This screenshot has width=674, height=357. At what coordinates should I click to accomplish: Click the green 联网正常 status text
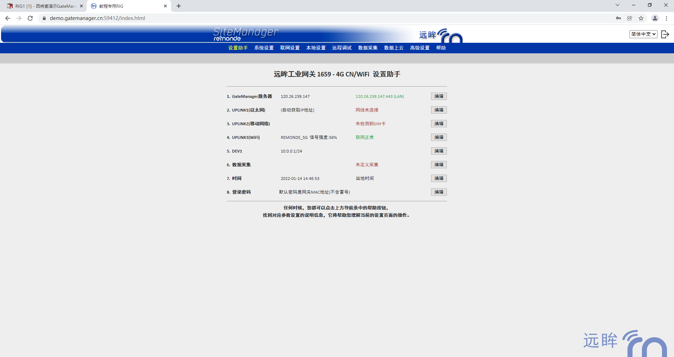pos(365,137)
